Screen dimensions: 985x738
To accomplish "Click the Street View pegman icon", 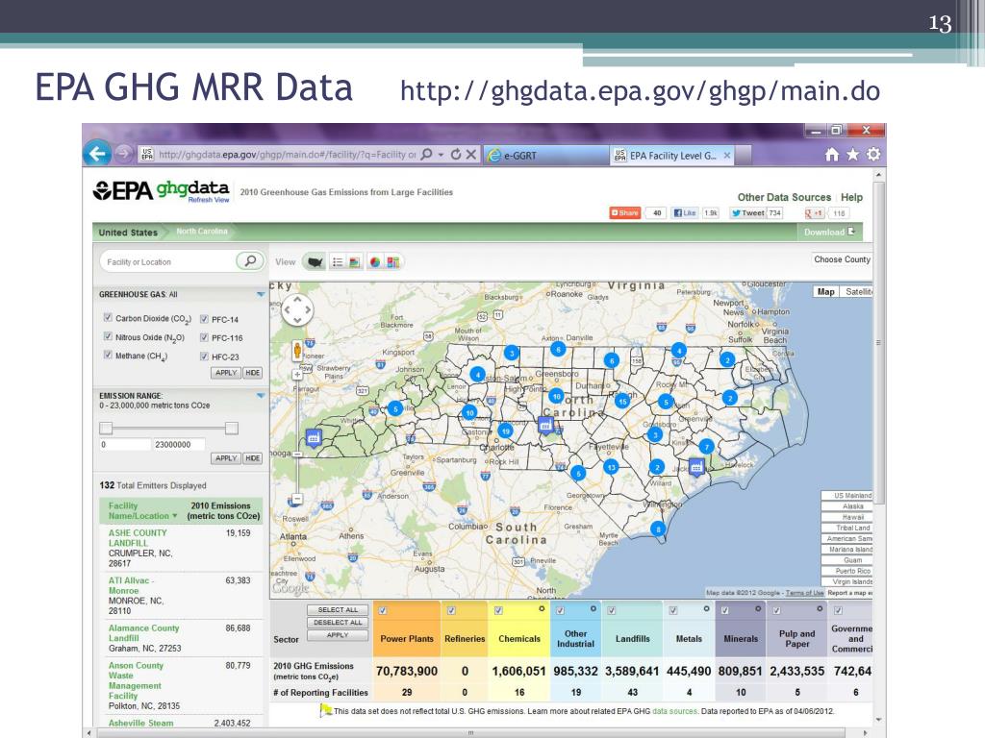I will point(297,351).
